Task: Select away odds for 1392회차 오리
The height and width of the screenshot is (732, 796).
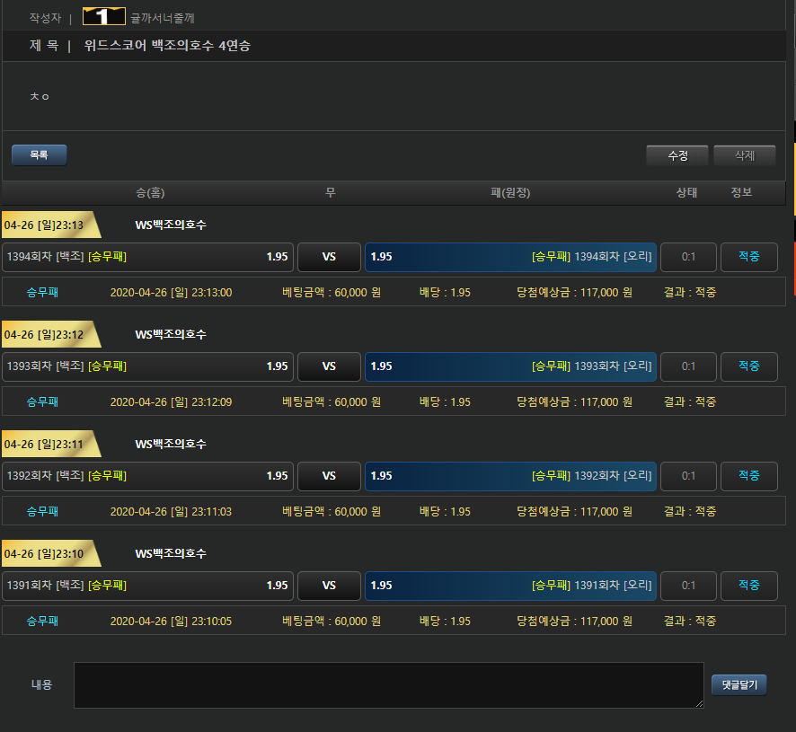Action: 510,476
